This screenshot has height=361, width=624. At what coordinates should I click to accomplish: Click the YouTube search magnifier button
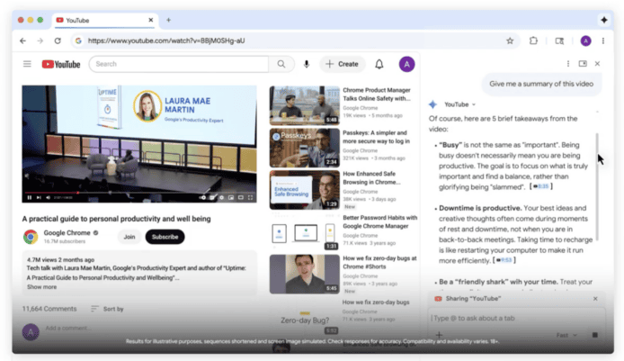point(281,64)
